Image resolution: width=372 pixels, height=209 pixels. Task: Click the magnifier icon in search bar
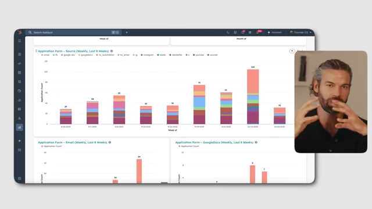coord(30,33)
